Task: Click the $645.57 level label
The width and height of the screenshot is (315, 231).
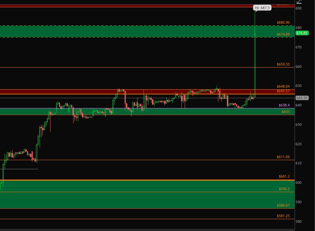Action: (x=283, y=91)
